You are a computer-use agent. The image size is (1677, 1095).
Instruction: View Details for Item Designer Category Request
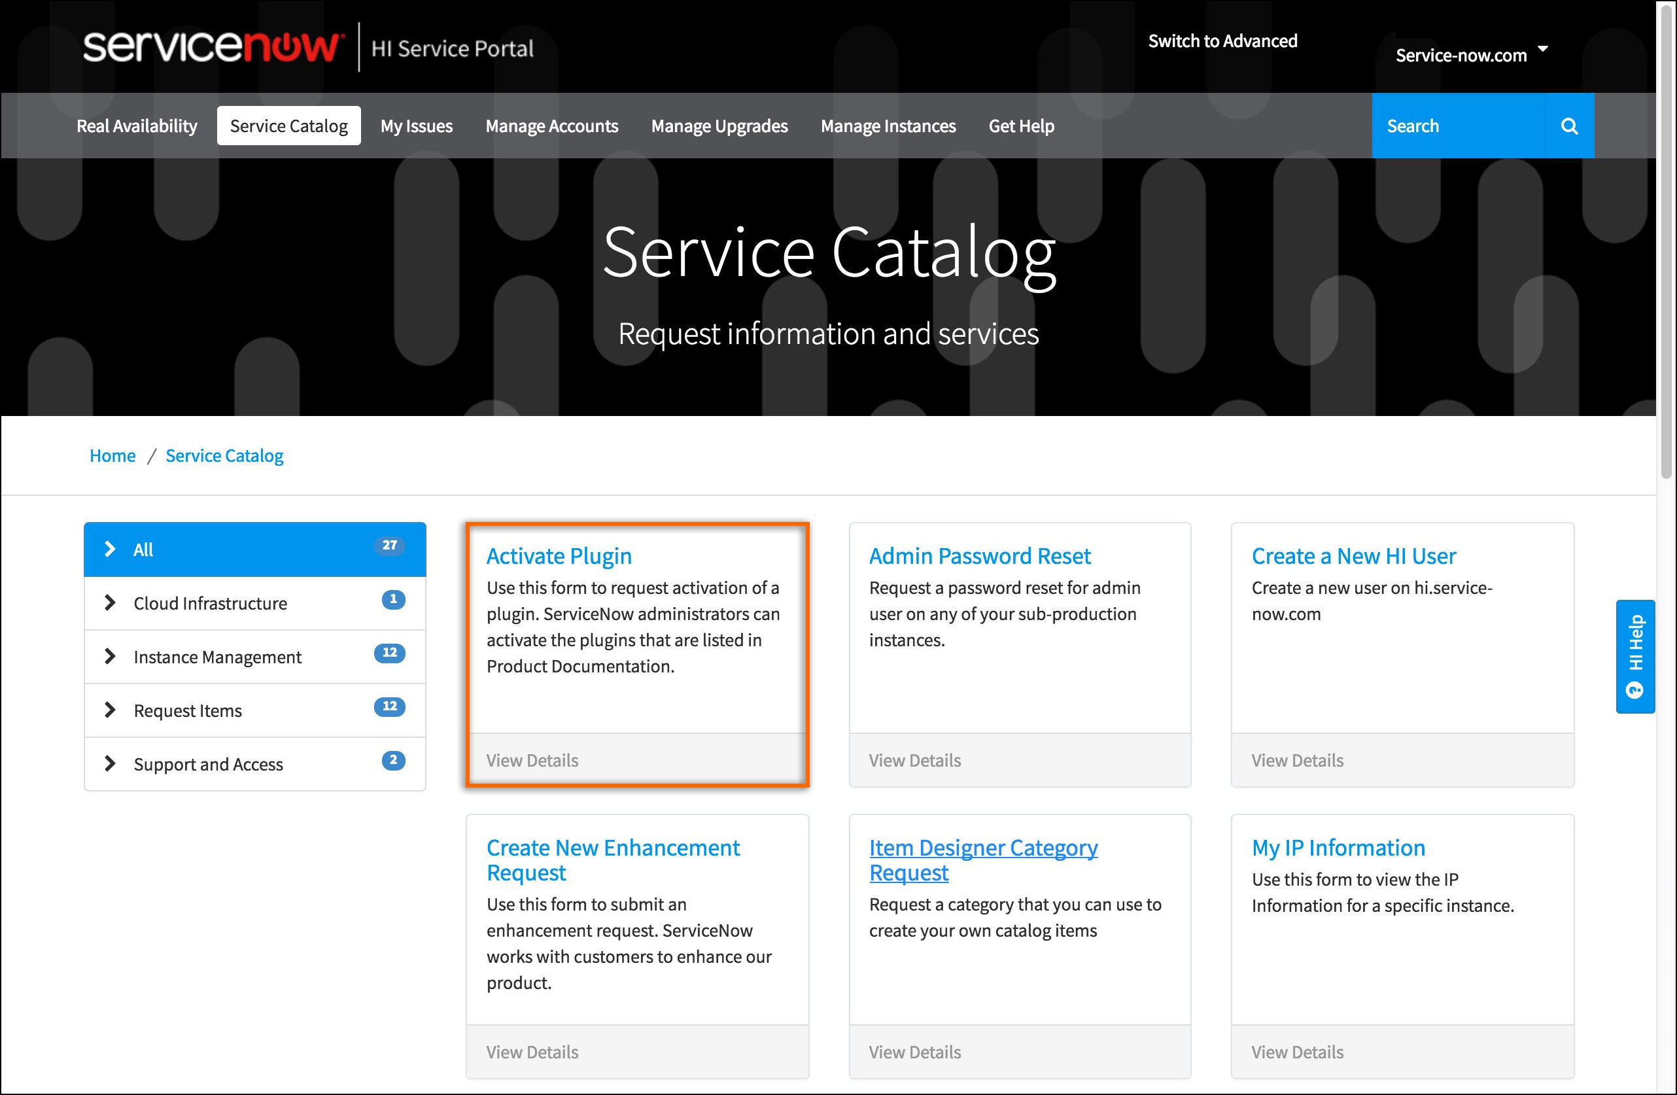coord(914,1052)
